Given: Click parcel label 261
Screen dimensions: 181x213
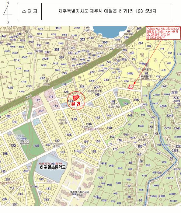Looking at the screenshot, I should [141, 43].
